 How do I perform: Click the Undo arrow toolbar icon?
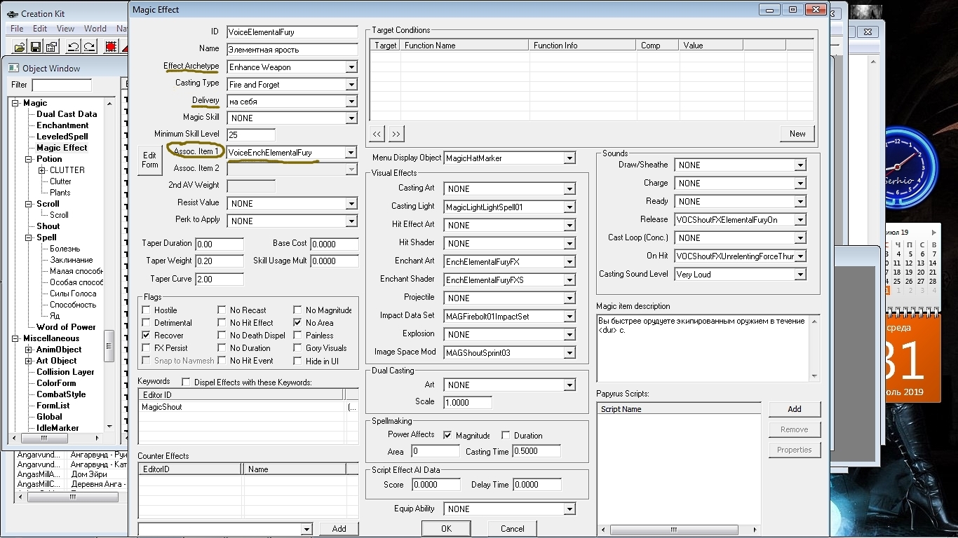click(x=73, y=47)
